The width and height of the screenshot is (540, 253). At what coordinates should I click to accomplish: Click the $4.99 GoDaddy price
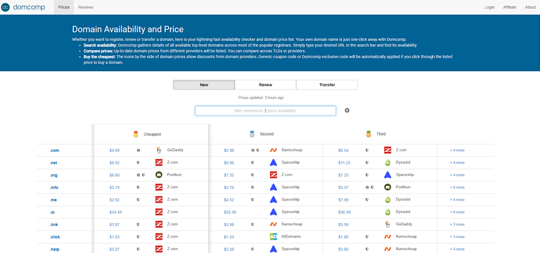[x=115, y=150]
